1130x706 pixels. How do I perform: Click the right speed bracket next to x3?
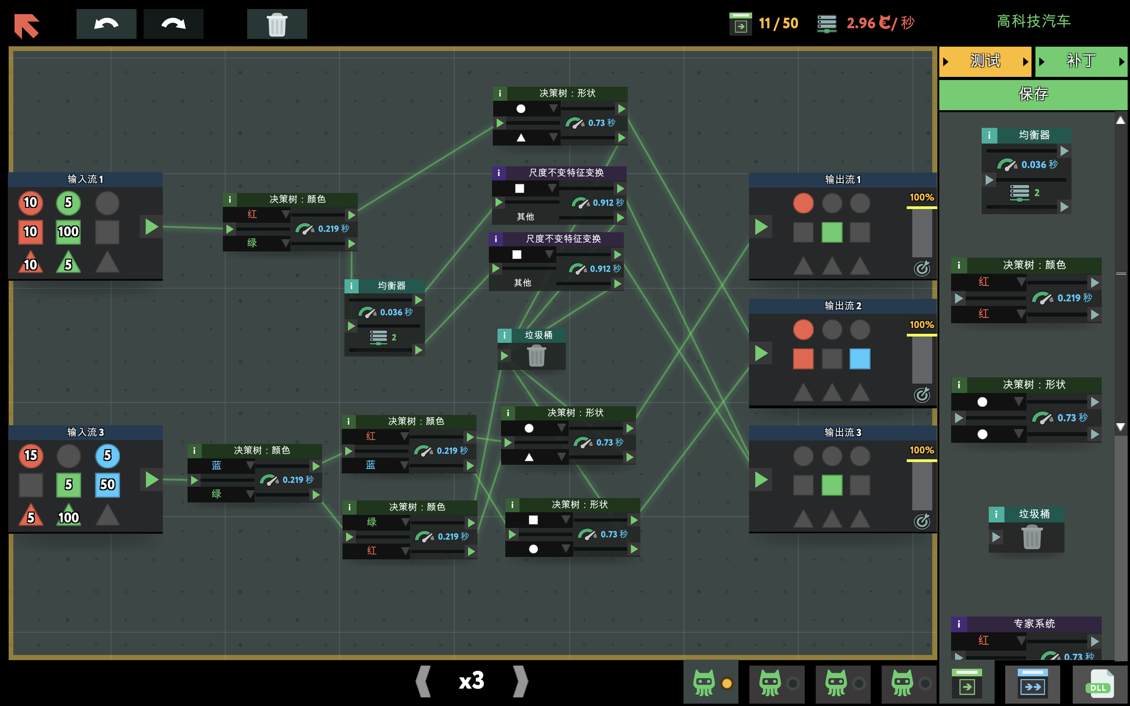coord(520,682)
